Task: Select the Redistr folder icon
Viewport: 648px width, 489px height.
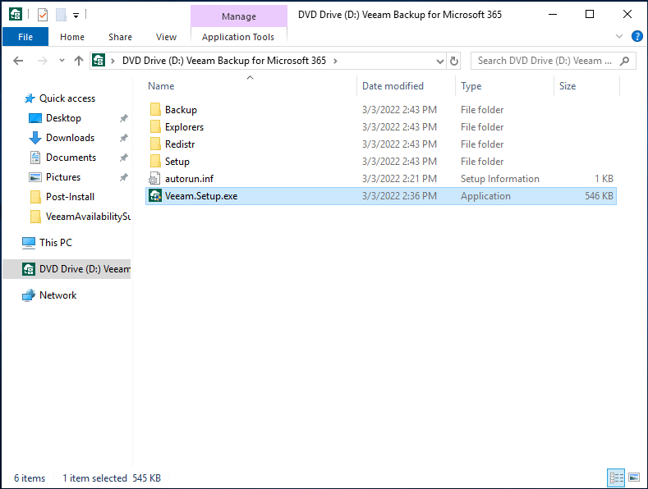Action: [155, 144]
